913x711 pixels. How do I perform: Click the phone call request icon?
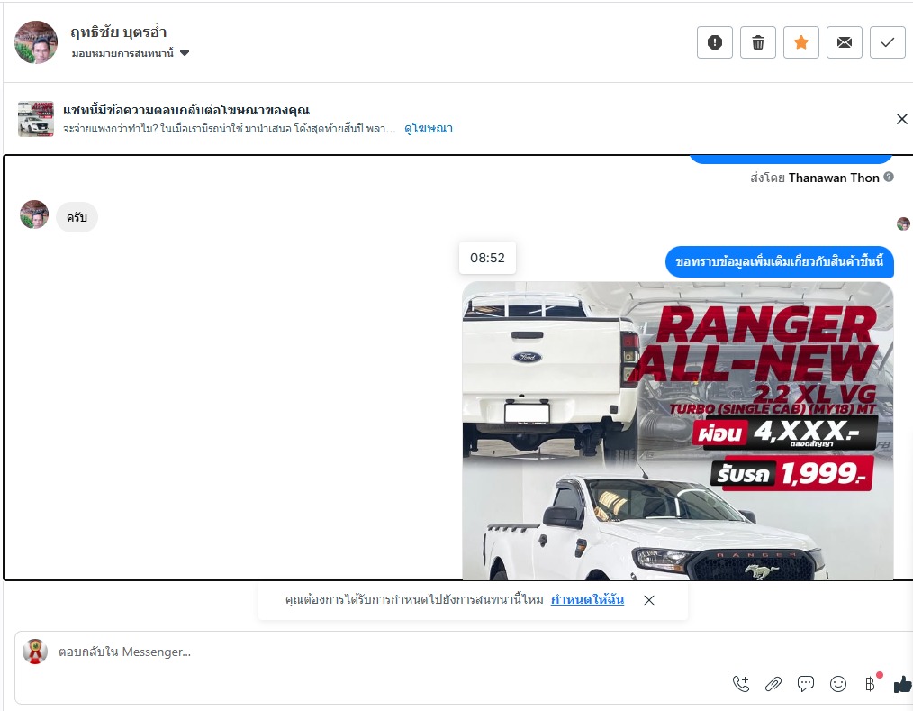[741, 684]
